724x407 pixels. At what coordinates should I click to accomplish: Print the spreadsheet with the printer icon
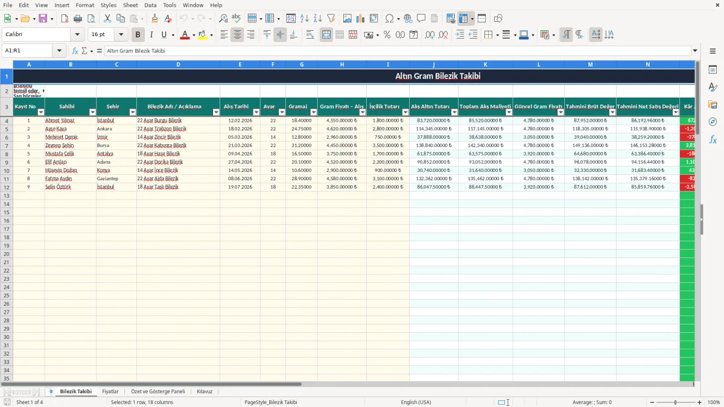pos(78,19)
